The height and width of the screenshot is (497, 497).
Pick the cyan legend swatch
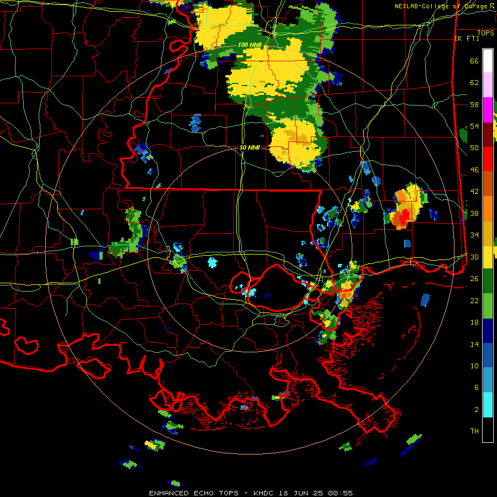pyautogui.click(x=488, y=405)
